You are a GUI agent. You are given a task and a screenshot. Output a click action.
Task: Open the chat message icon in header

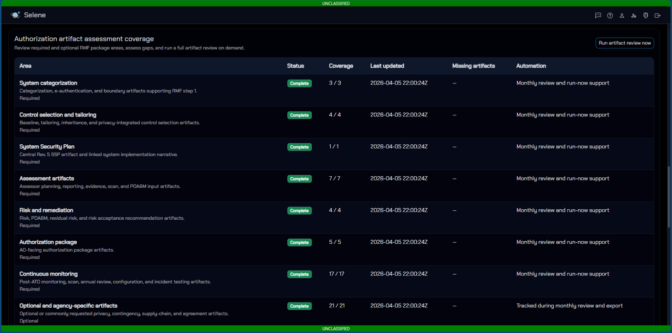click(x=598, y=16)
